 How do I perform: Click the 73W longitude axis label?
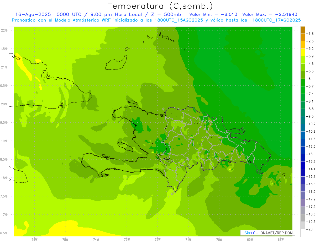tap(127, 240)
